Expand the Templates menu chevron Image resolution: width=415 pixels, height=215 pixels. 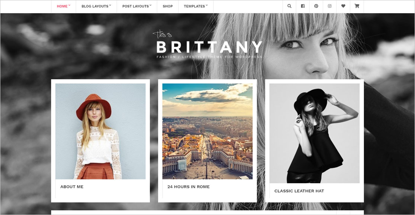click(x=207, y=5)
